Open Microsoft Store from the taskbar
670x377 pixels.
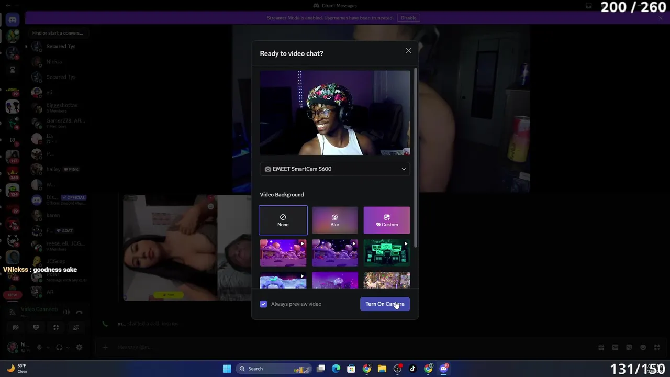351,369
